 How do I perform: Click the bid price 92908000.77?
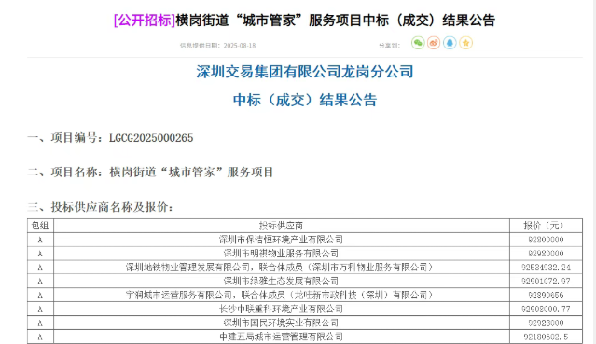pos(546,309)
